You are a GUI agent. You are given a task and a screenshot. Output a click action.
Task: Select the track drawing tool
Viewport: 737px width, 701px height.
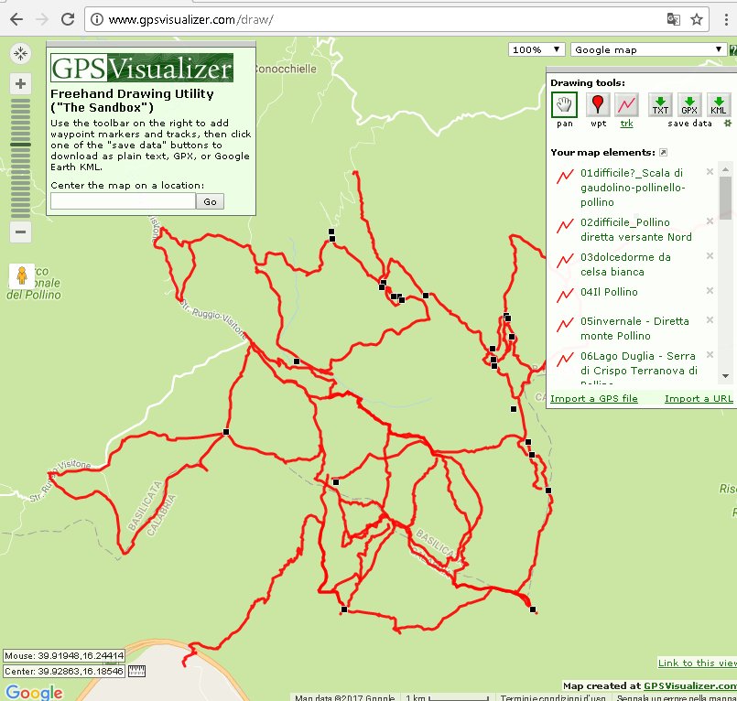click(x=626, y=105)
